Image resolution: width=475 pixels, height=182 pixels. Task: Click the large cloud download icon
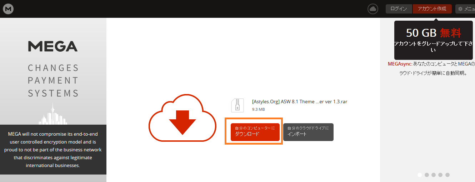coord(182,118)
